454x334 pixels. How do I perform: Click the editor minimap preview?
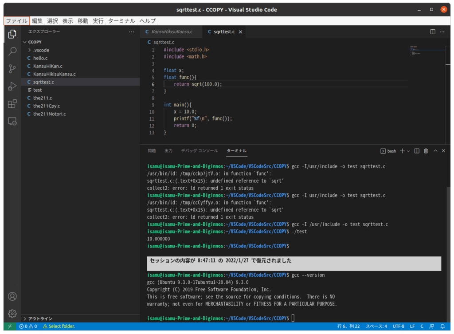point(427,51)
